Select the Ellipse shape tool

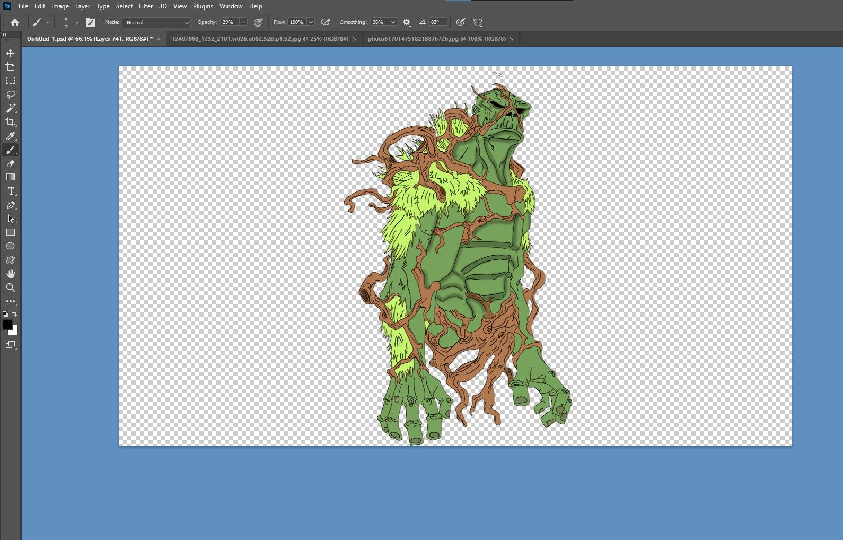(x=10, y=246)
